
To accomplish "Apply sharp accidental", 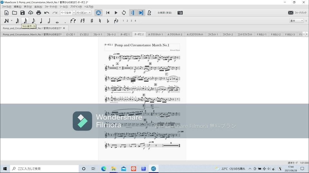I will (x=92, y=21).
